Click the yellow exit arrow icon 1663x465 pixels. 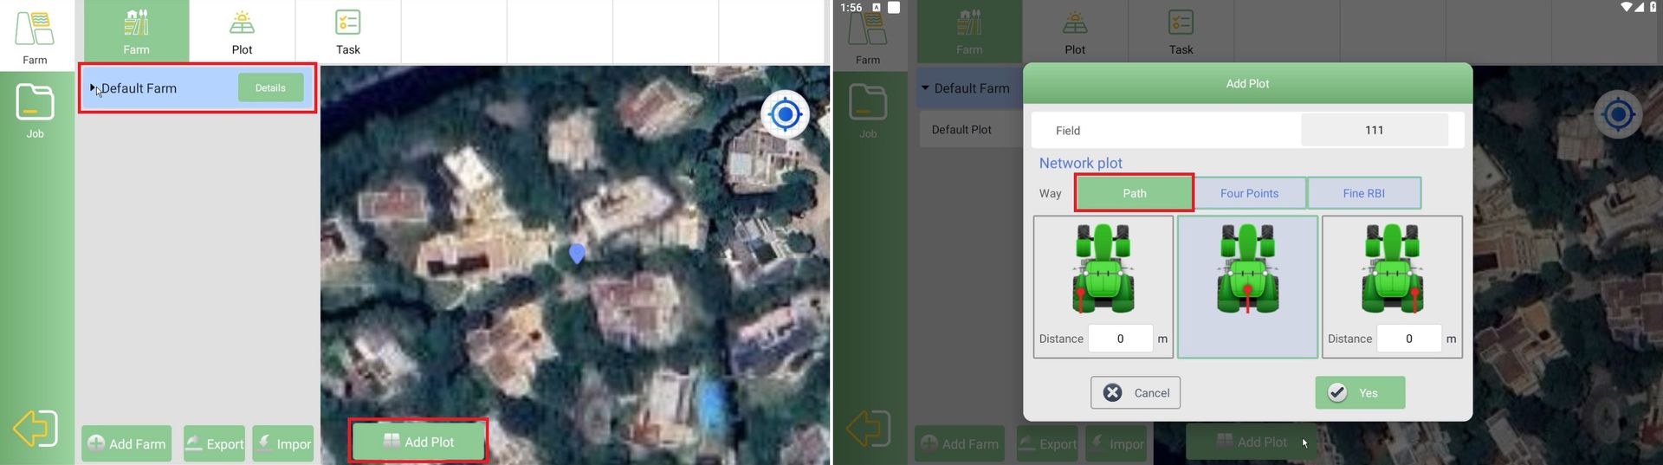[35, 429]
